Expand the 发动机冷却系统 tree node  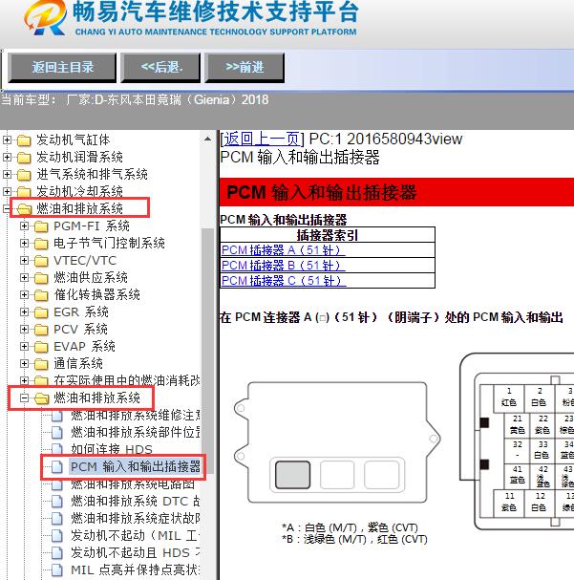(7, 191)
